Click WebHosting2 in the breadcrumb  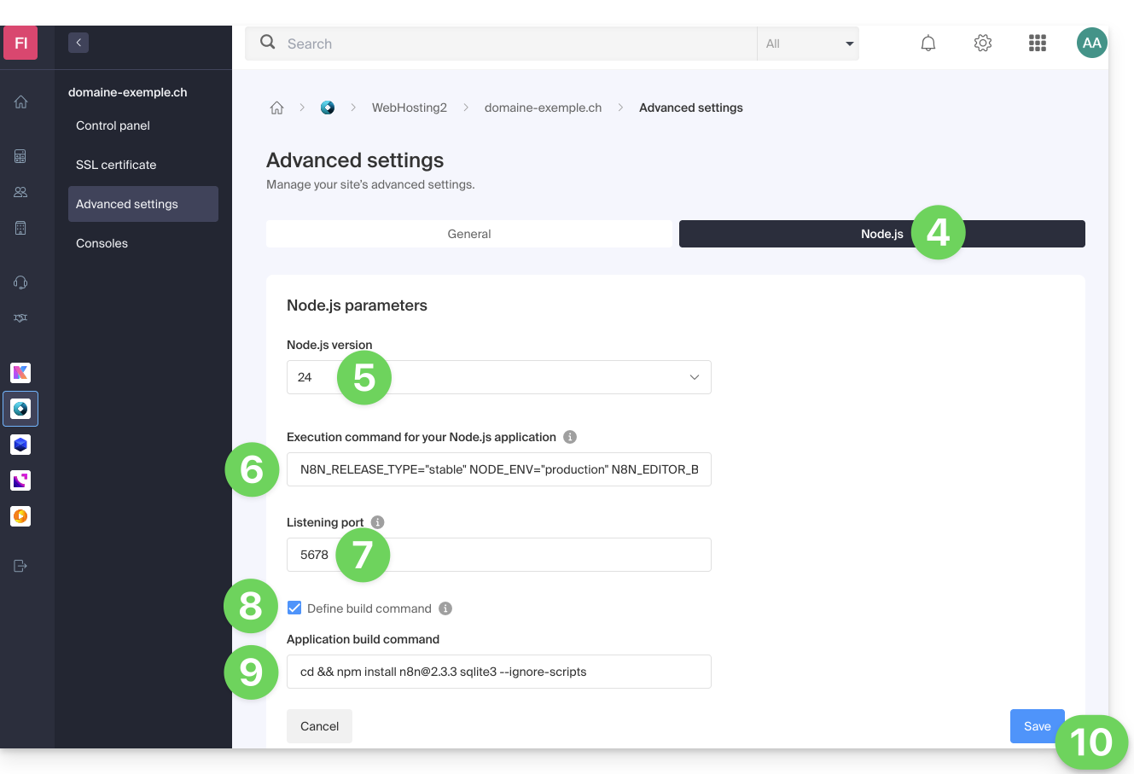point(409,108)
